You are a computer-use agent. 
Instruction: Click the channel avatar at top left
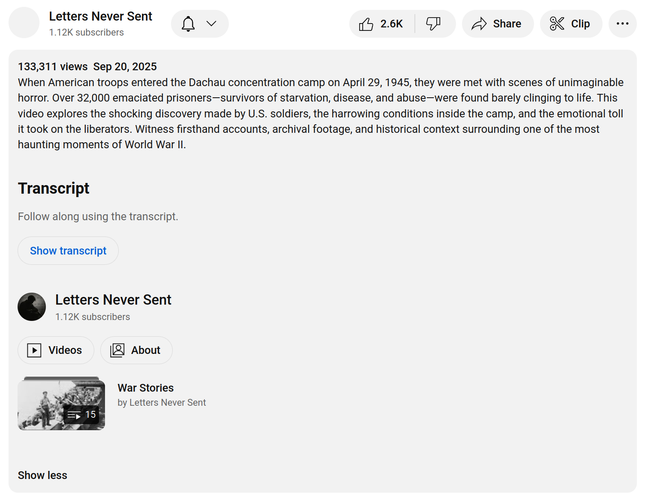[24, 23]
